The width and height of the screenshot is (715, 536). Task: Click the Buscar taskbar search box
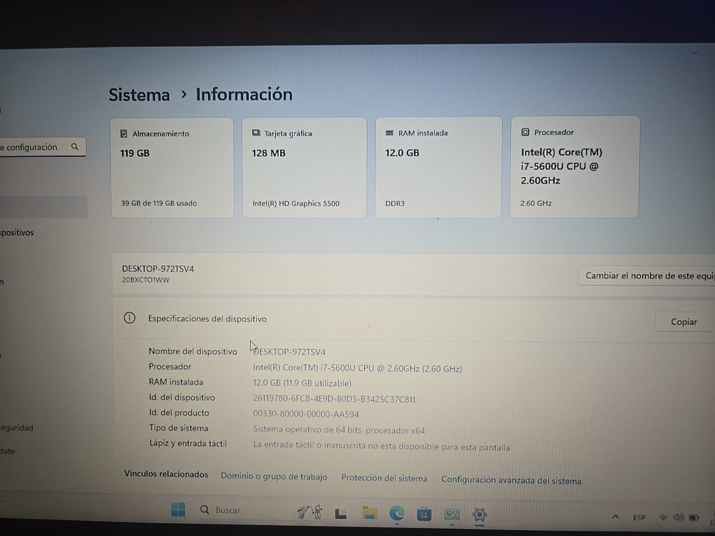(x=243, y=510)
